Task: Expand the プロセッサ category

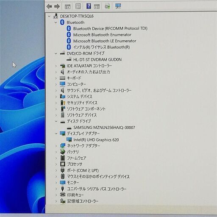Action: [56, 164]
